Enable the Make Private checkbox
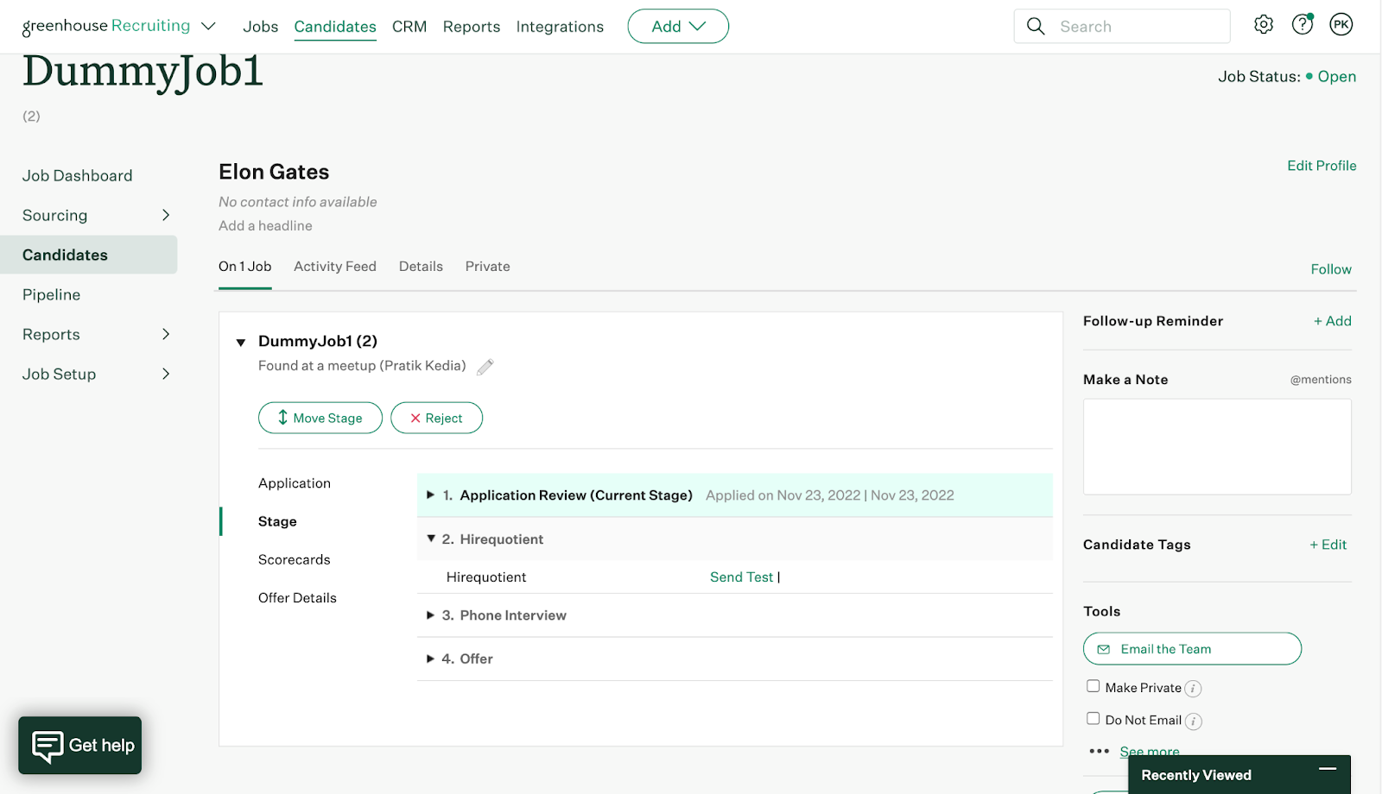This screenshot has width=1382, height=794. pos(1094,686)
